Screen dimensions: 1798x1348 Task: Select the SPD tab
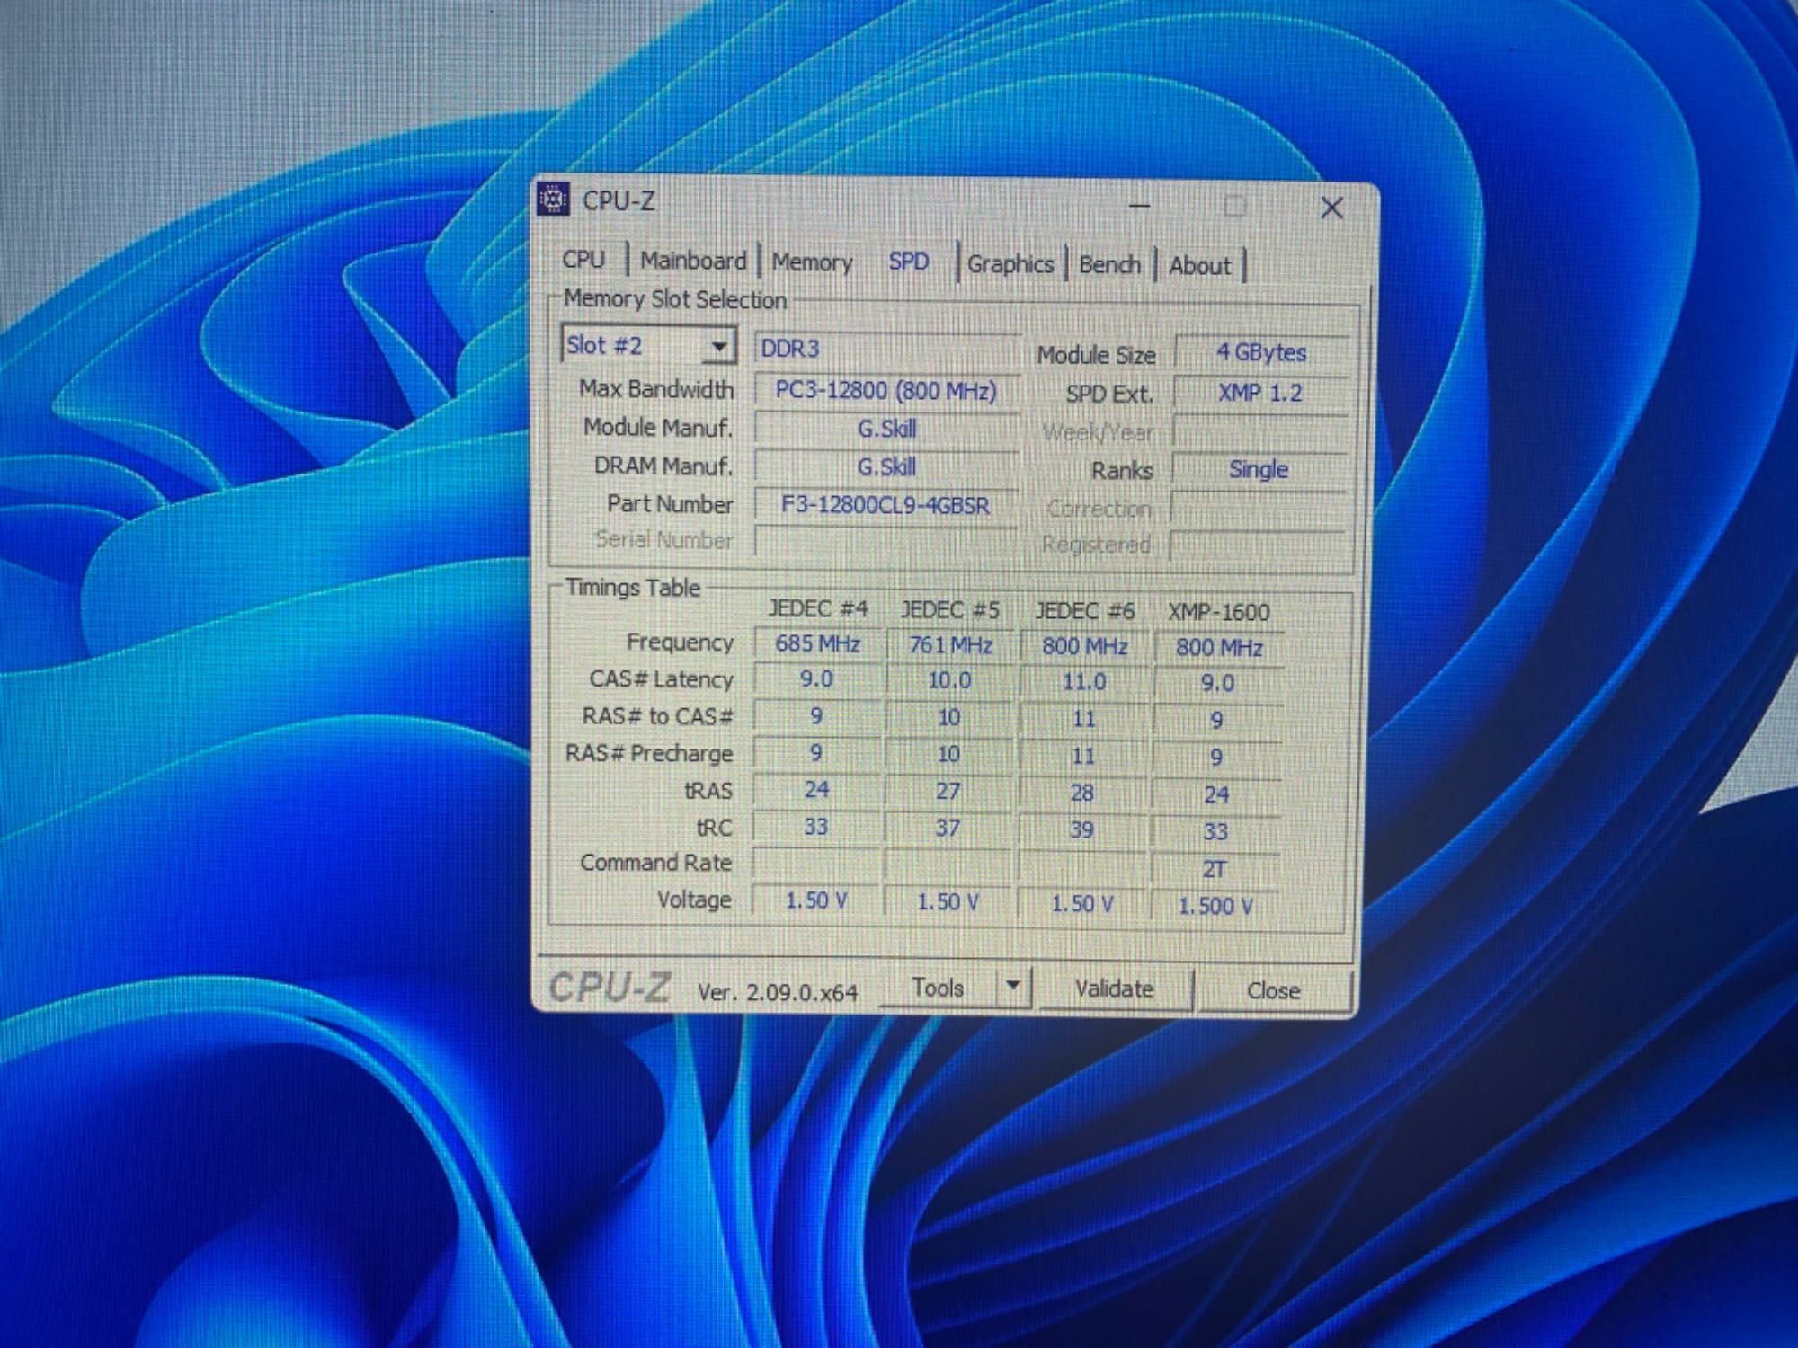click(909, 262)
